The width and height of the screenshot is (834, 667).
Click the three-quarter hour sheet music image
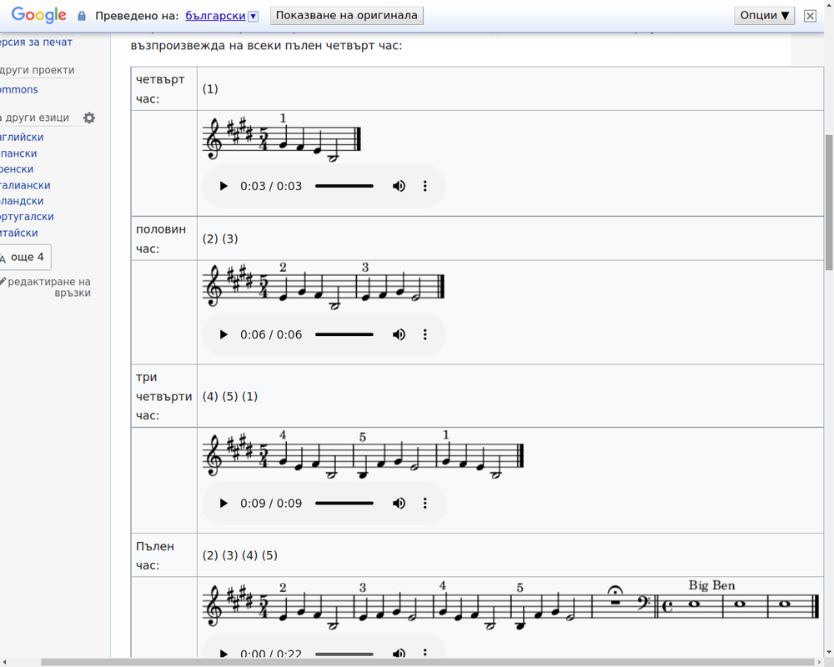point(364,454)
